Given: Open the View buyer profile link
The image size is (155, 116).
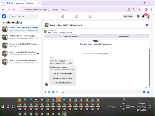Looking at the screenshot, I should (x=103, y=54).
